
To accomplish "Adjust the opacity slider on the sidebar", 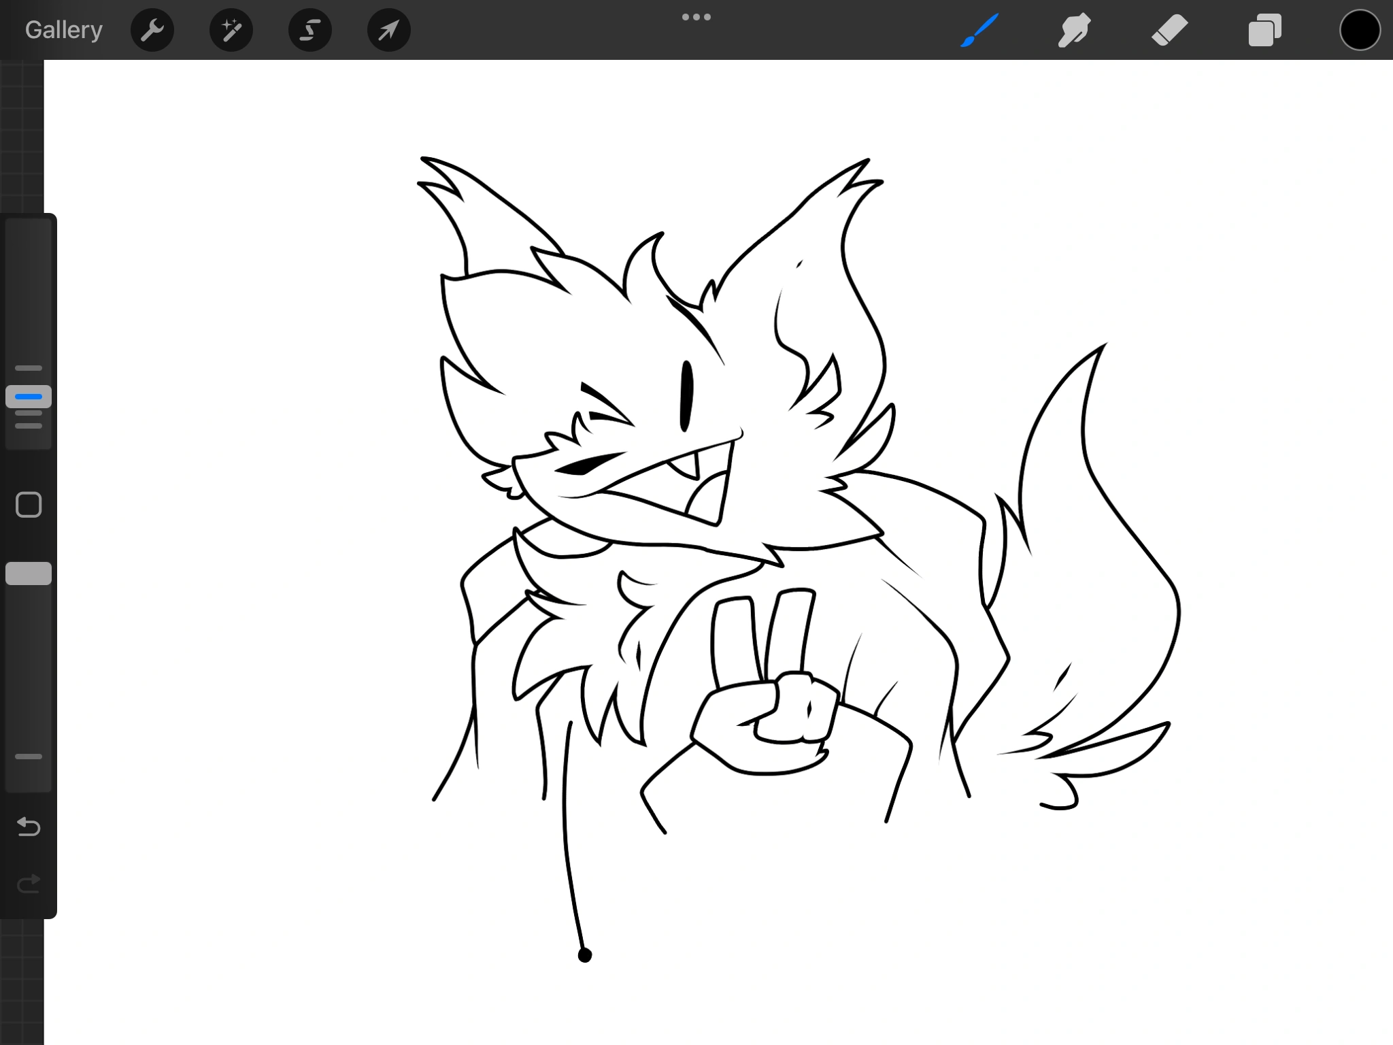I will coord(29,574).
